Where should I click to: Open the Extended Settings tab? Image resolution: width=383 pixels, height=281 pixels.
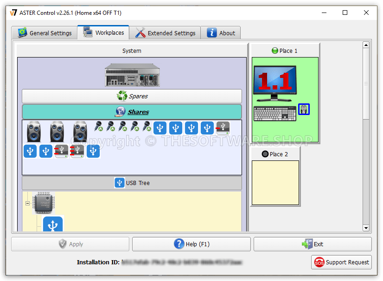165,33
